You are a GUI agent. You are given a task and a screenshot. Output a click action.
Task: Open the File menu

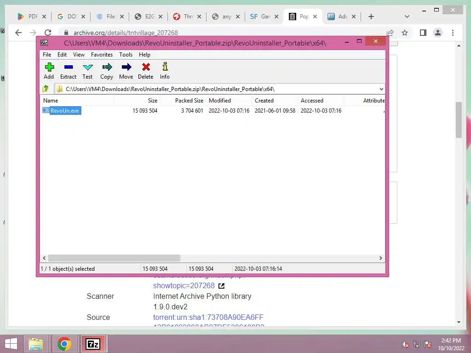(x=47, y=55)
